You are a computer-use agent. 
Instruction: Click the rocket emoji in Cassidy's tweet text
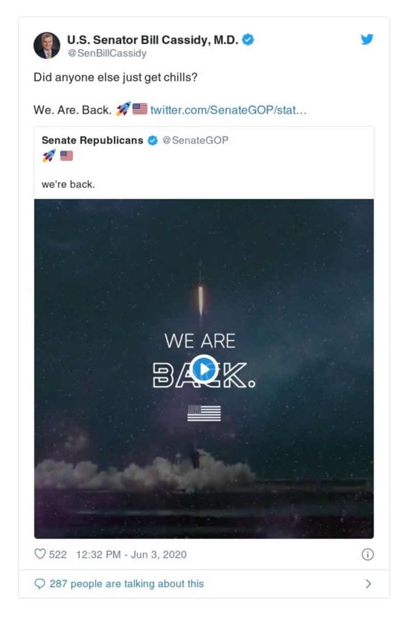pos(123,109)
